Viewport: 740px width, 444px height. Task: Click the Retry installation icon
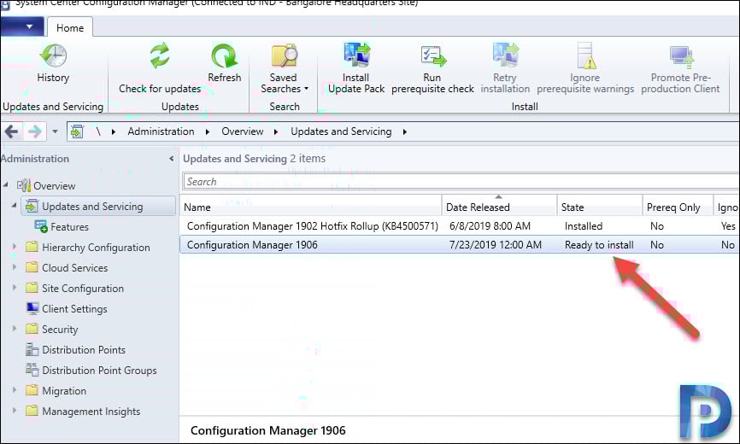click(x=506, y=55)
